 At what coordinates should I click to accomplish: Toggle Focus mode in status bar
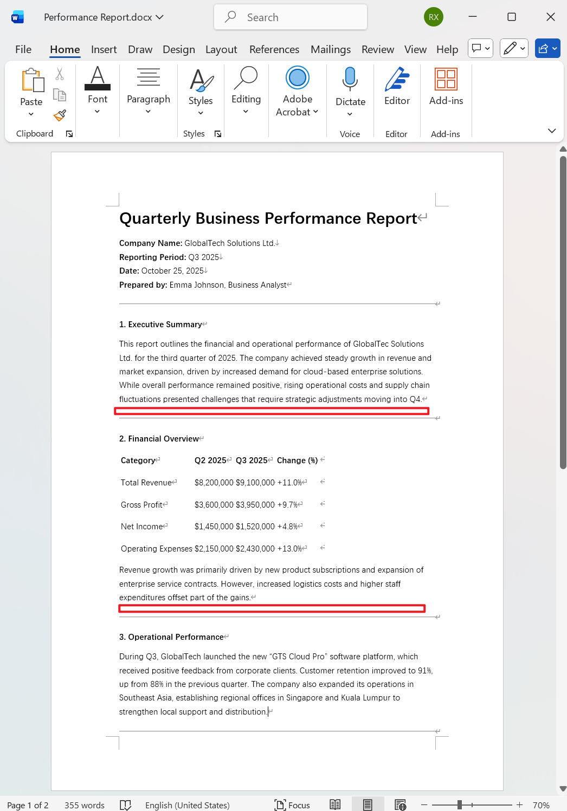[x=292, y=805]
